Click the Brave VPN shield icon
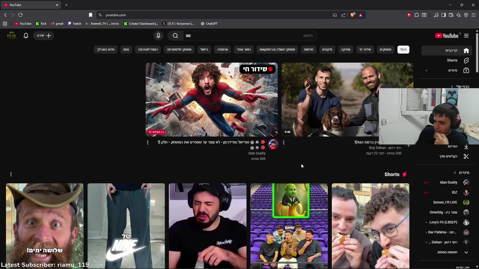 pyautogui.click(x=466, y=15)
